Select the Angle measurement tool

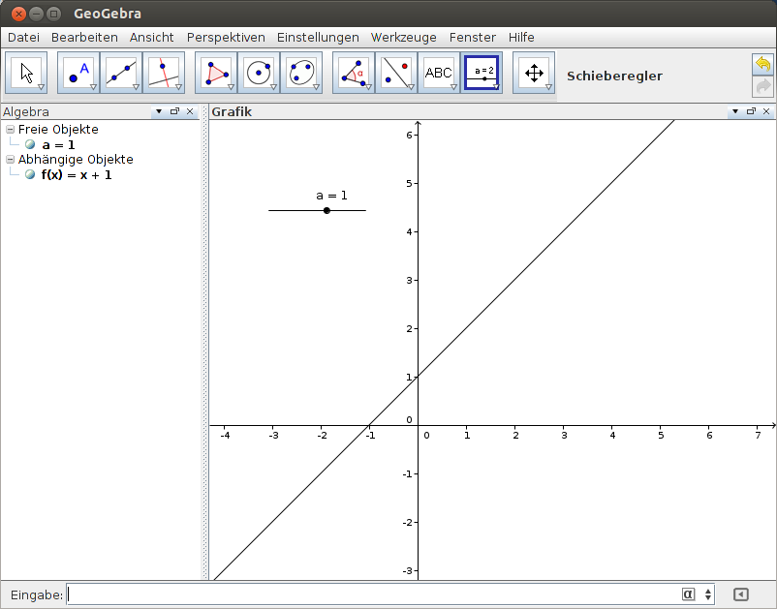(352, 72)
